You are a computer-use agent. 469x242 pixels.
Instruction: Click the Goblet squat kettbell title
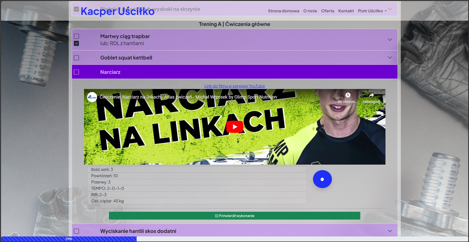pyautogui.click(x=126, y=58)
